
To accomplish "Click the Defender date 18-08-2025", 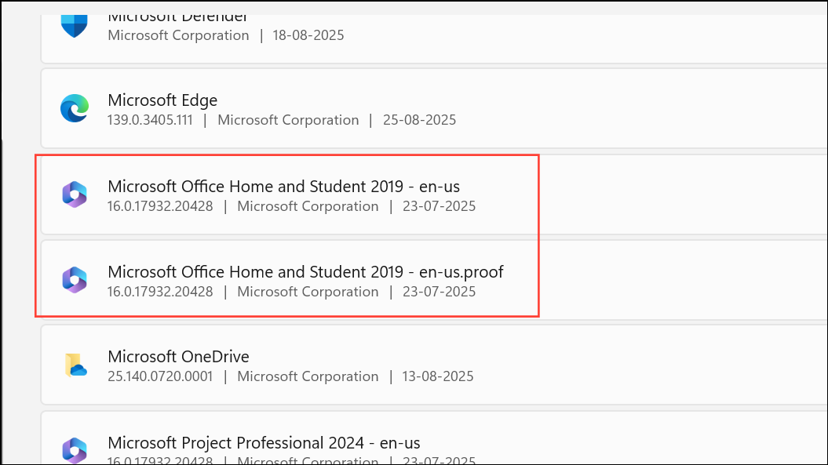I will click(x=308, y=35).
